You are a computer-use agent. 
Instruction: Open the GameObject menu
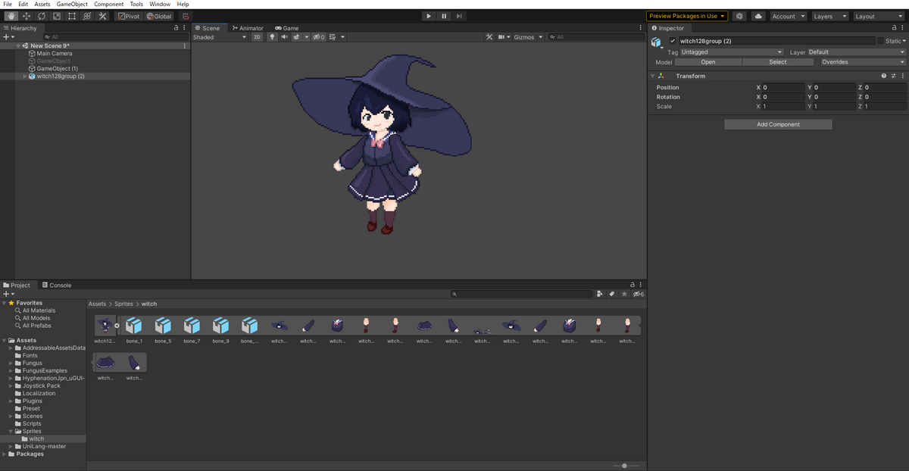[72, 5]
